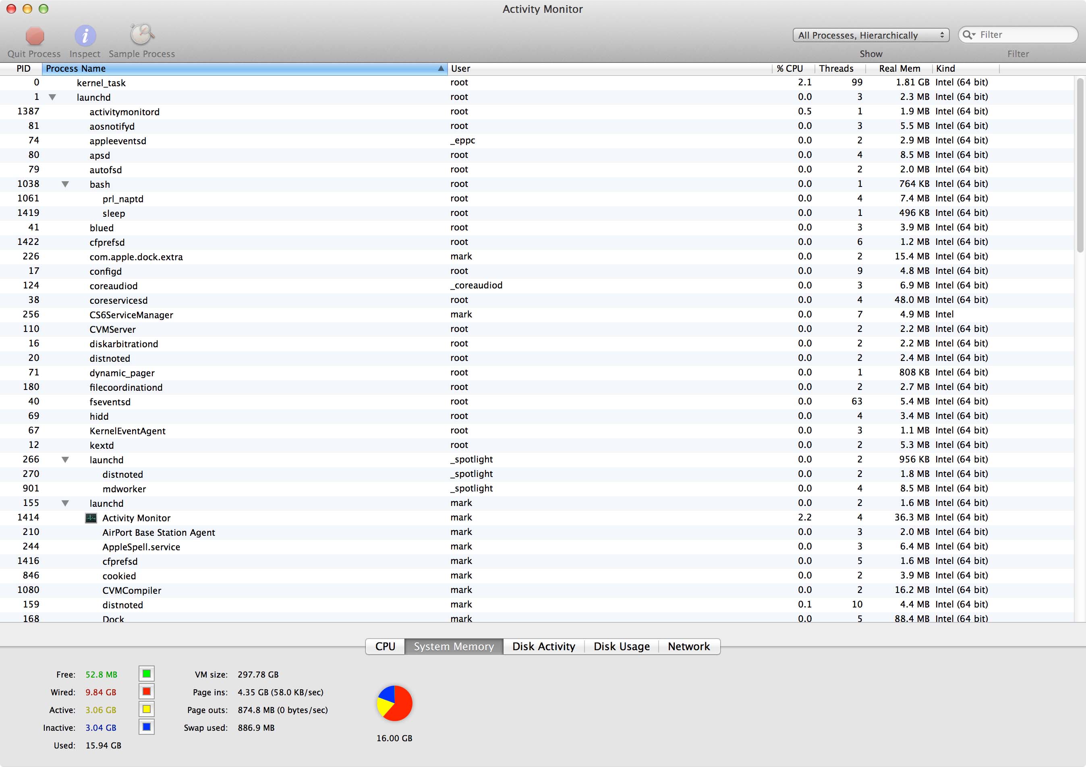The height and width of the screenshot is (767, 1086).
Task: Select the Activity Monitor app icon row
Action: [x=537, y=518]
